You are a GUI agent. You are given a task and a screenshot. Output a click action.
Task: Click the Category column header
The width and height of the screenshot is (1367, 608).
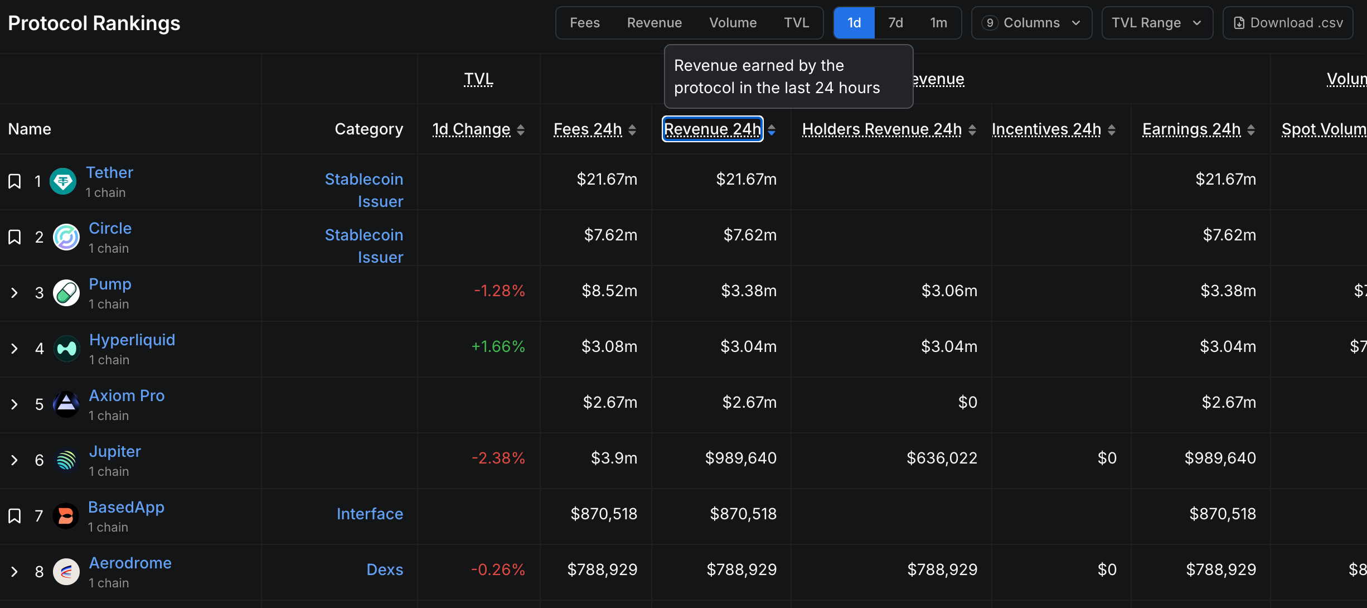(369, 129)
